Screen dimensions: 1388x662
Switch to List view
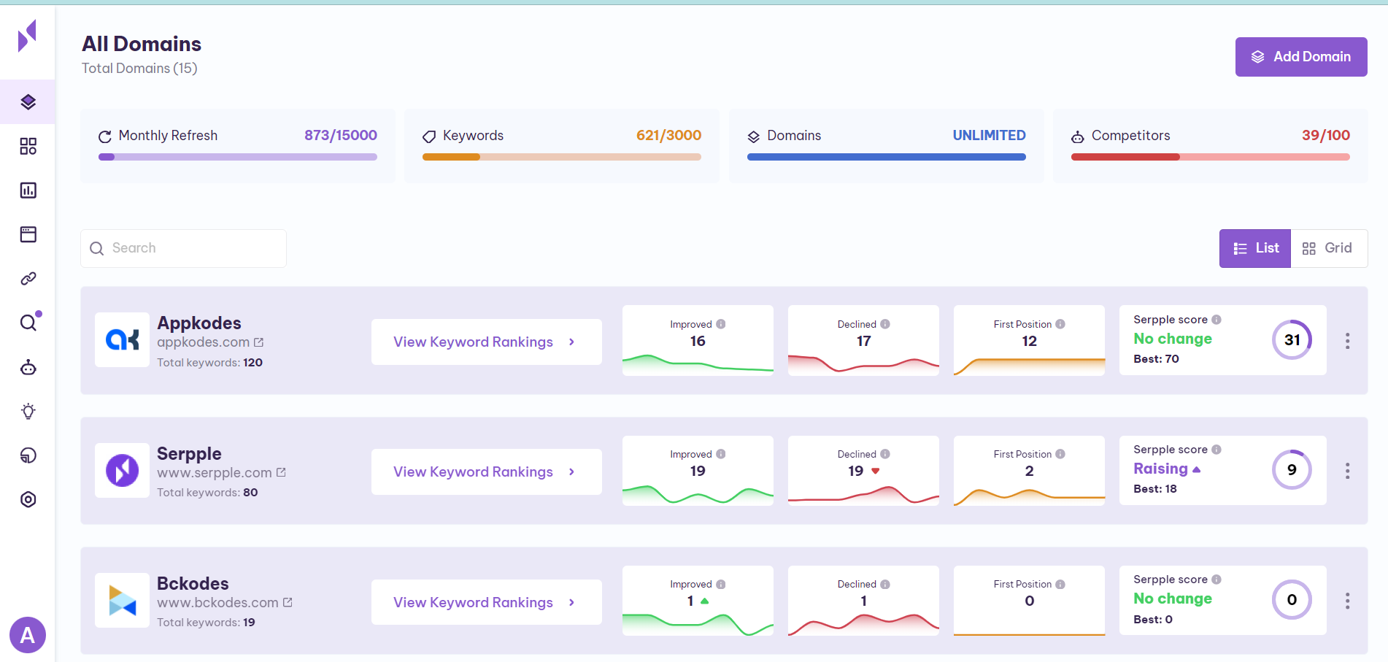(x=1255, y=248)
